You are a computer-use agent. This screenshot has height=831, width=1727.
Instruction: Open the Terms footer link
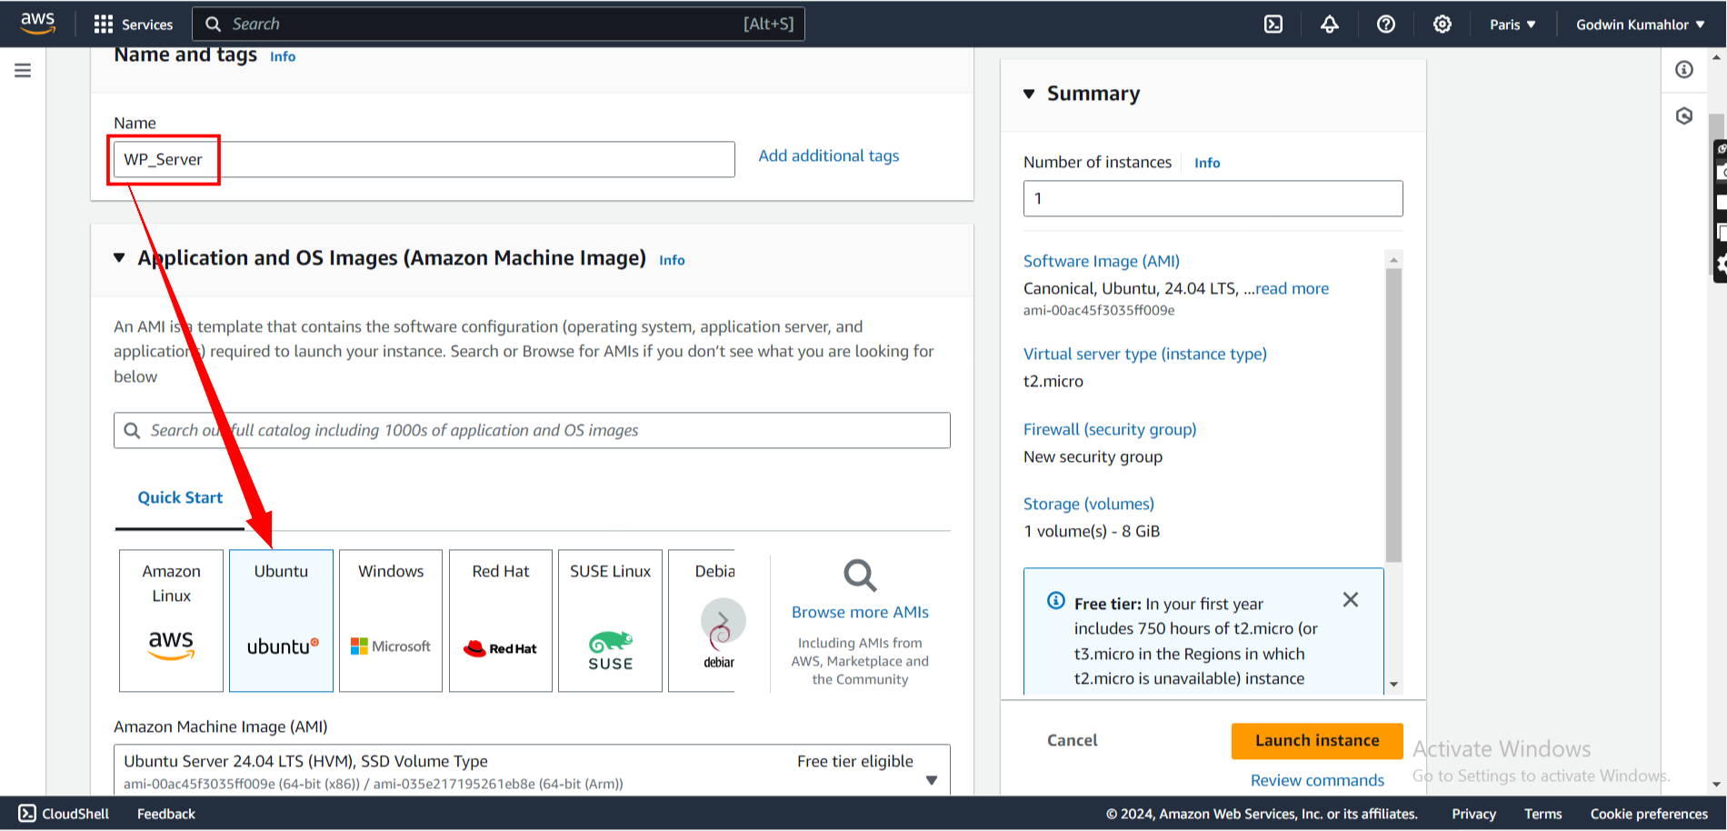pos(1543,814)
